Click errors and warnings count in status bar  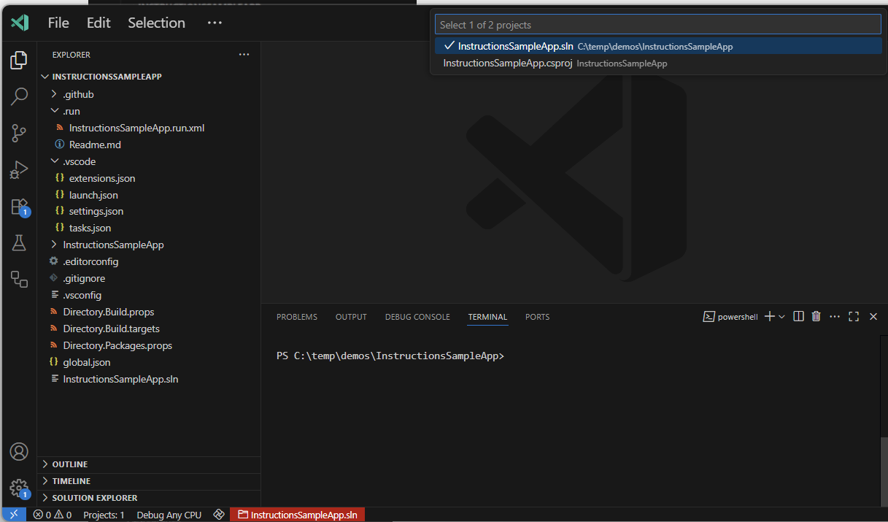tap(53, 515)
